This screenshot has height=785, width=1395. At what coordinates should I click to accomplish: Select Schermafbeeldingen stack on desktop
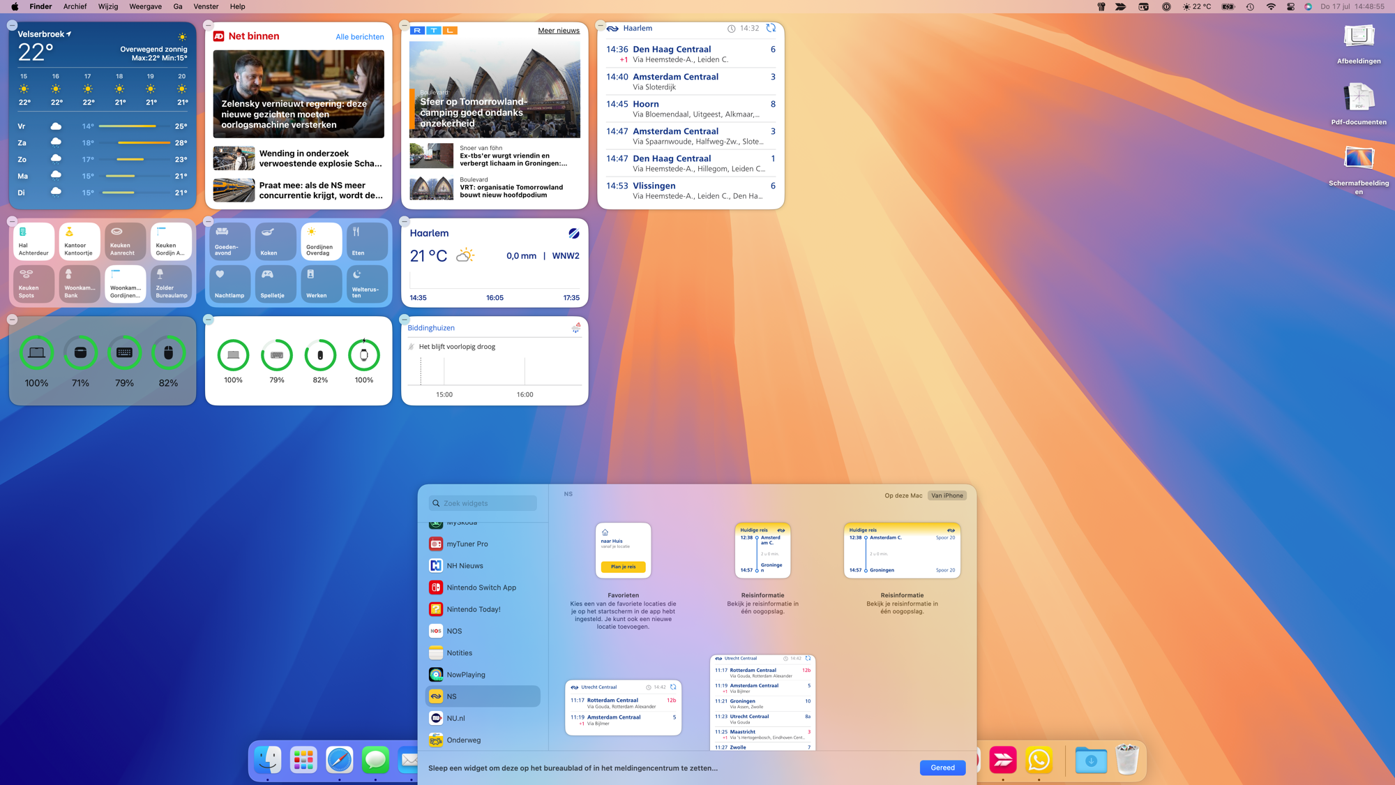coord(1359,170)
